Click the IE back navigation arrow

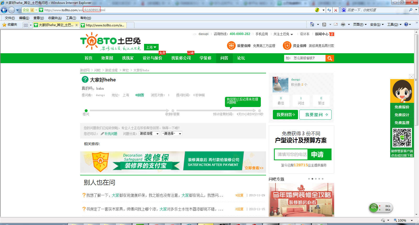[x=4, y=10]
